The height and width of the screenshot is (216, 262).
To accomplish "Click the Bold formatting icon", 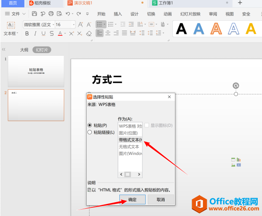I will point(27,33).
